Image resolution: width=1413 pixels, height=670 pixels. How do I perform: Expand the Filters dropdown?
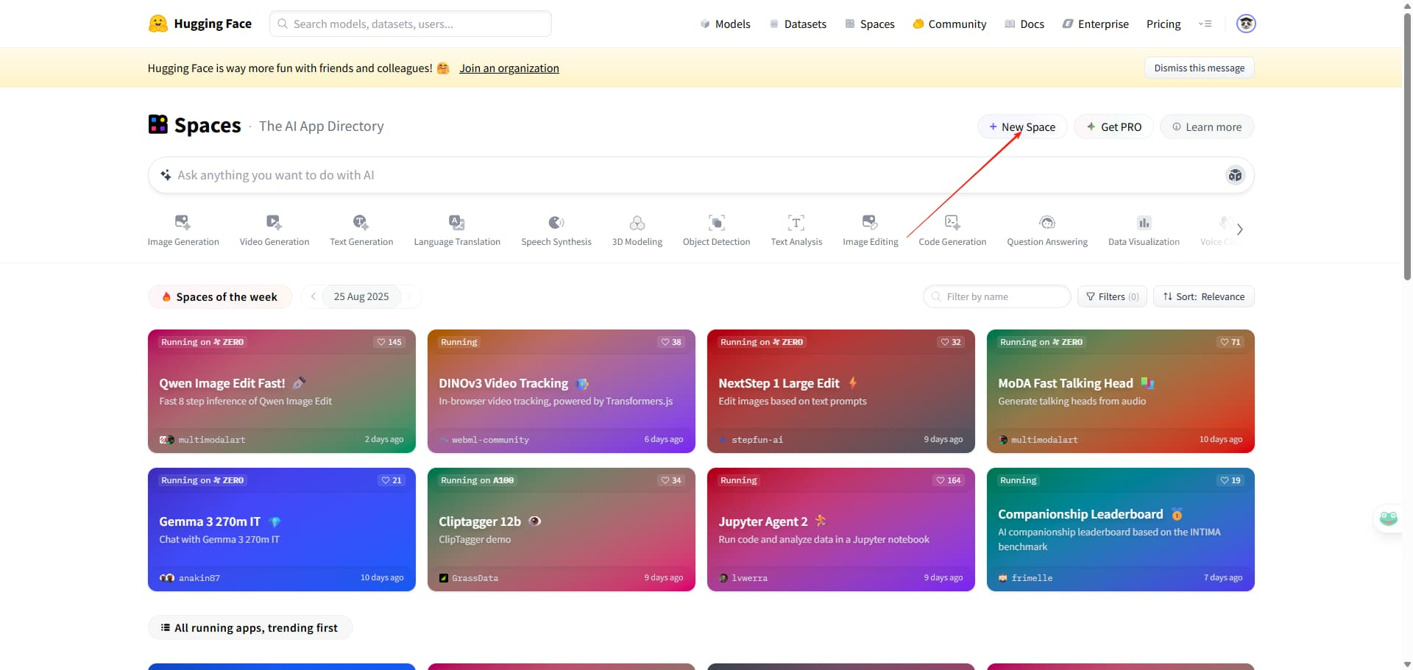(x=1112, y=296)
